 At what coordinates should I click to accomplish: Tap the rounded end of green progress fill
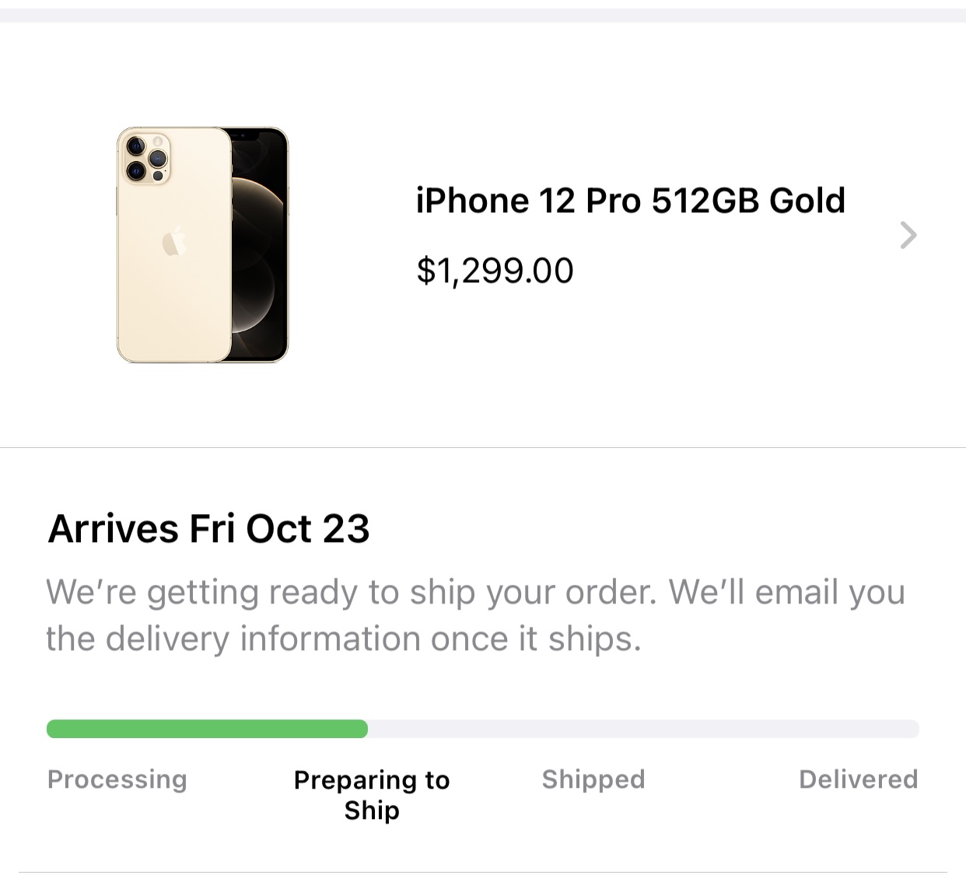[359, 729]
